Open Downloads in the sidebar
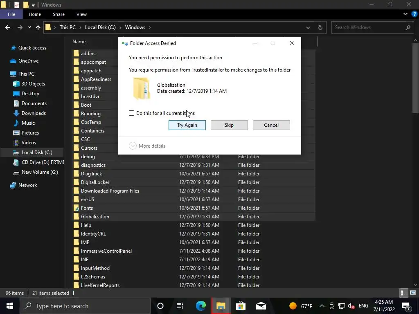 click(x=29, y=113)
